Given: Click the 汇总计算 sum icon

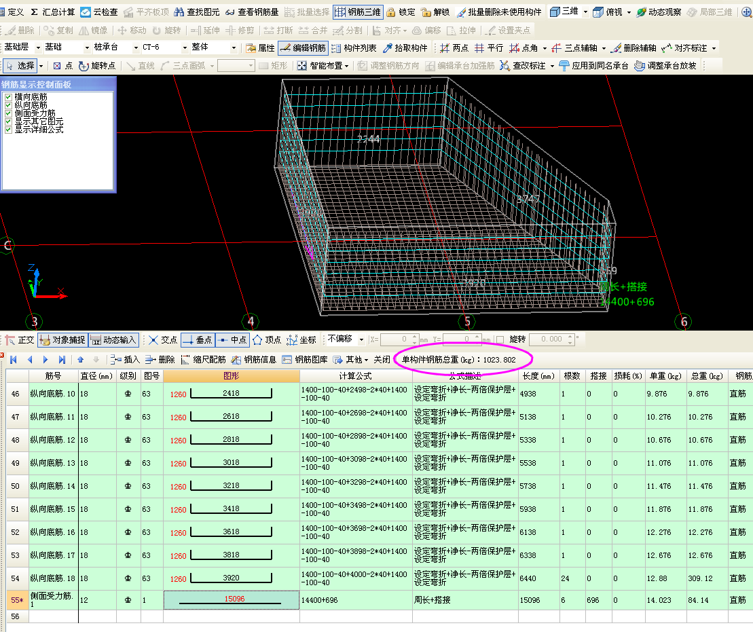Looking at the screenshot, I should 34,12.
